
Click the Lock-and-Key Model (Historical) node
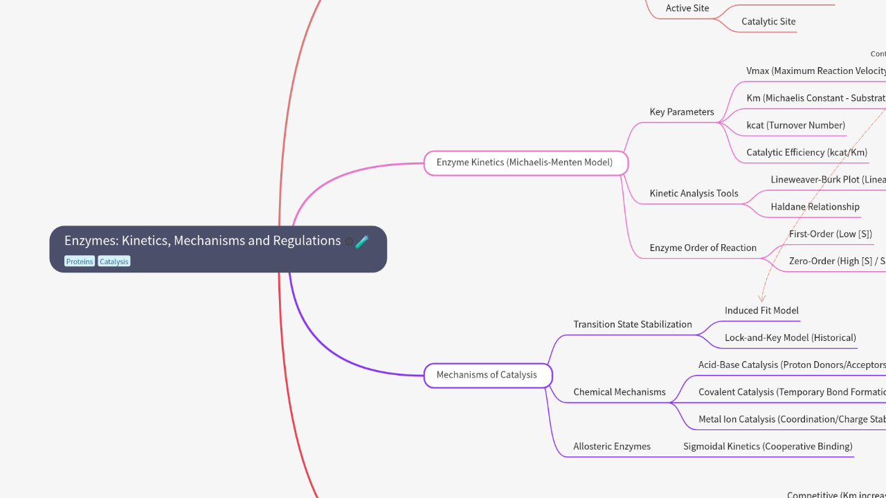(790, 338)
